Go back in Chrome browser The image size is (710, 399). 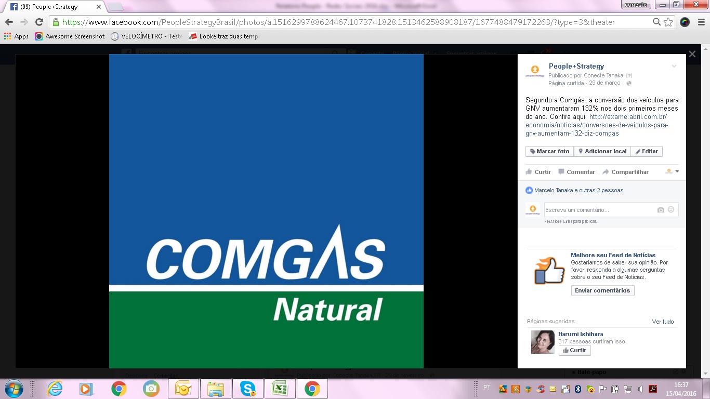pos(9,22)
